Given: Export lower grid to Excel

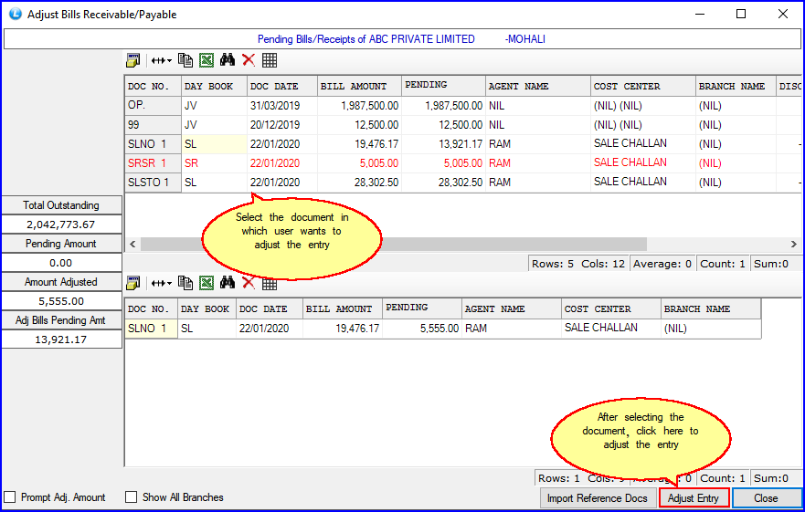Looking at the screenshot, I should (x=207, y=283).
